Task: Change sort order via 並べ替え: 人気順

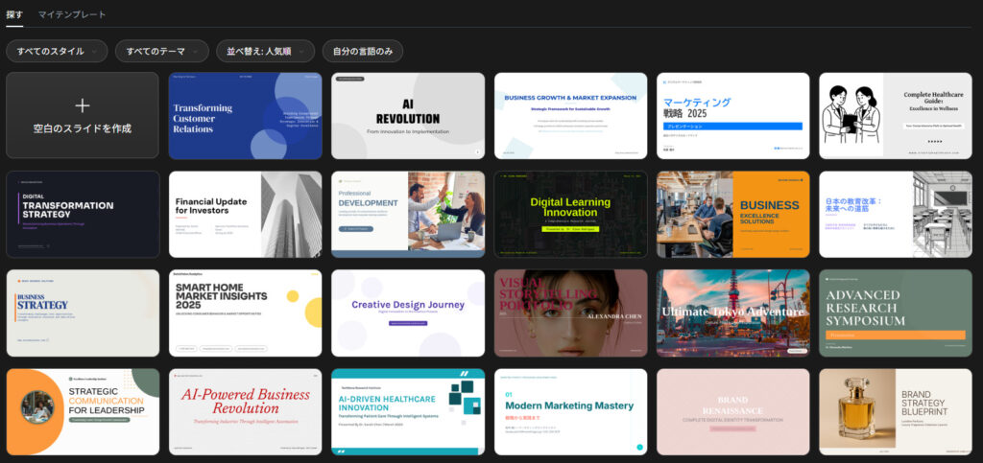Action: tap(265, 52)
